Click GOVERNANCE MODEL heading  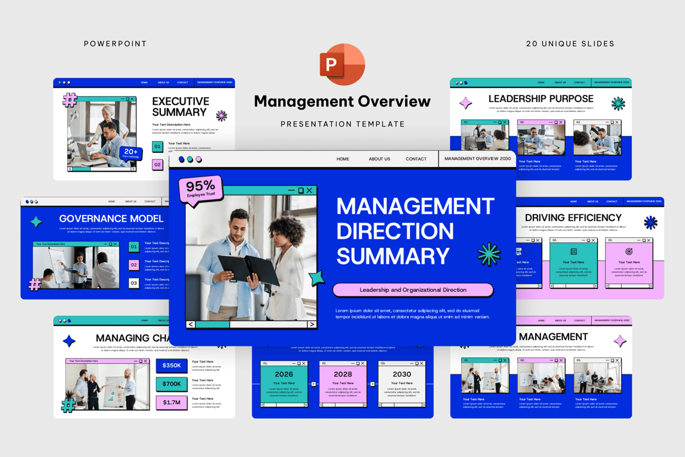[111, 219]
